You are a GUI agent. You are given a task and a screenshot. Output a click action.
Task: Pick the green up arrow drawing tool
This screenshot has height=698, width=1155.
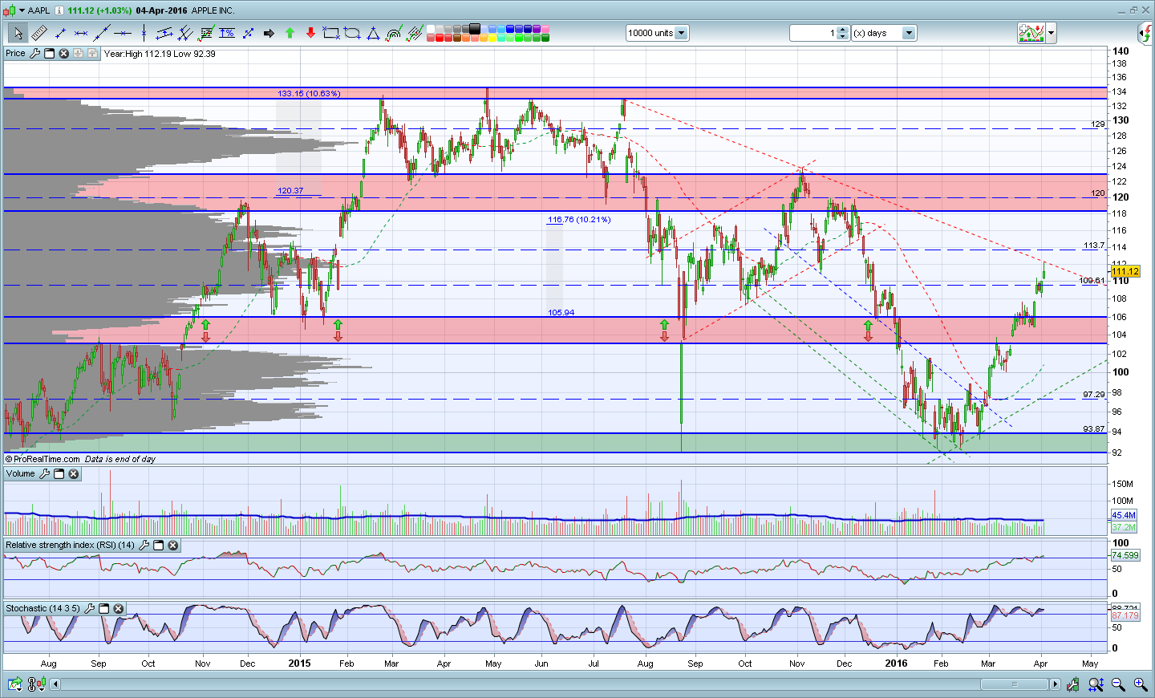(x=290, y=33)
